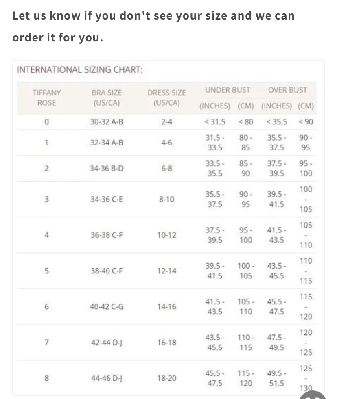Click the Bra Size (US/CA) header
The height and width of the screenshot is (399, 337).
[x=107, y=98]
